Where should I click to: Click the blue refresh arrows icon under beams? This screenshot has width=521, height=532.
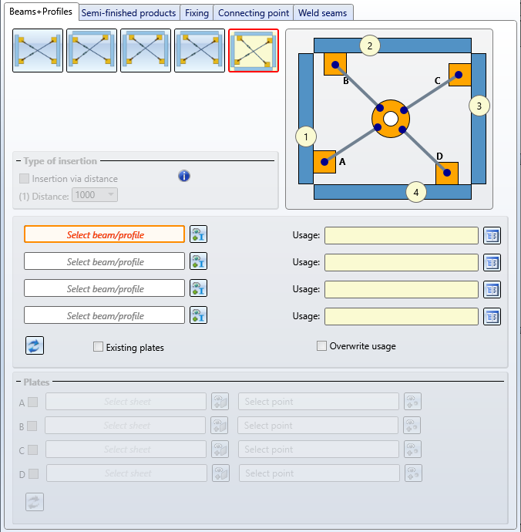coord(35,345)
